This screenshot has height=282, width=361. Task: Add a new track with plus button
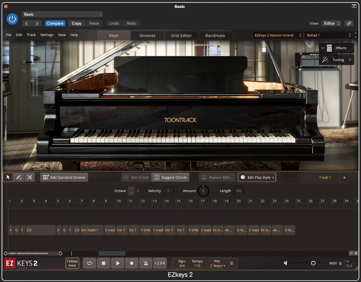pos(344,177)
